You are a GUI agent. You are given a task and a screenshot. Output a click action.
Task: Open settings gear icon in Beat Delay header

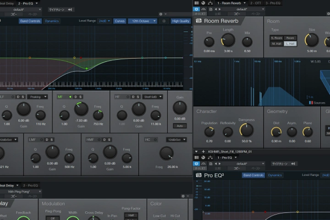[x=183, y=196]
